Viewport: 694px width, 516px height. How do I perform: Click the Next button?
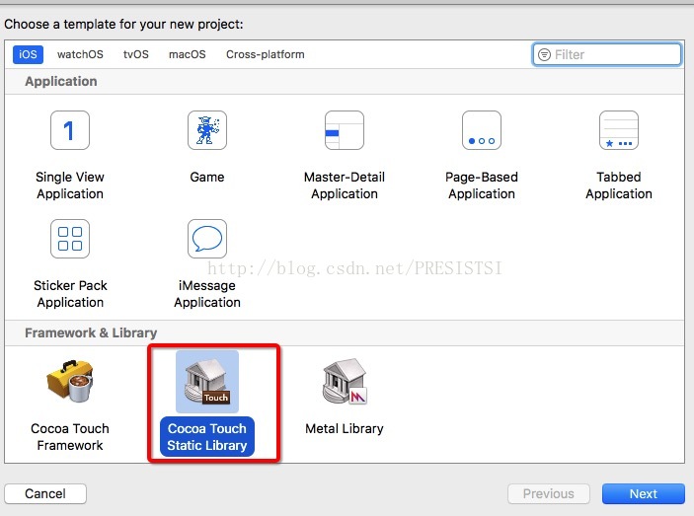pos(643,493)
